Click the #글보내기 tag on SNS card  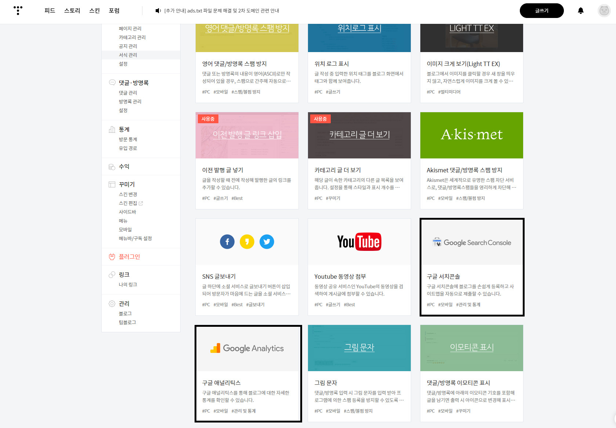tap(255, 305)
